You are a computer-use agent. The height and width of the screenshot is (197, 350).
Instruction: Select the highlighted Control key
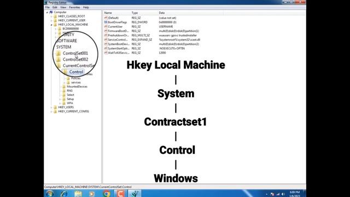(76, 72)
